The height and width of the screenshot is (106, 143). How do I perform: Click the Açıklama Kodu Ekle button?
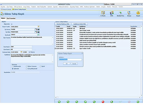(x=80, y=24)
